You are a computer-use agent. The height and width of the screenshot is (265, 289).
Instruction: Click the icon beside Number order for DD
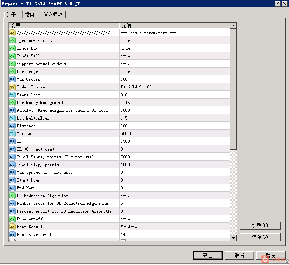point(12,203)
